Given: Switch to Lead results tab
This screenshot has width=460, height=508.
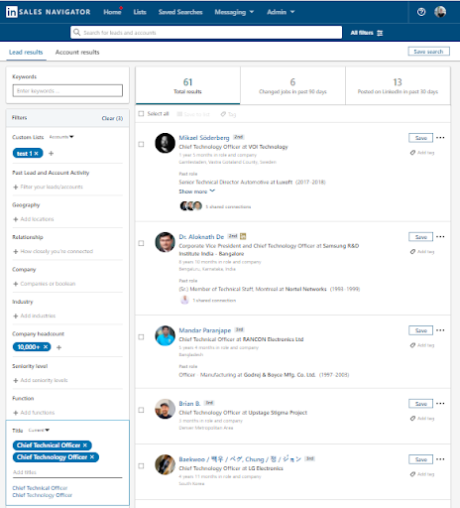Looking at the screenshot, I should (x=26, y=53).
